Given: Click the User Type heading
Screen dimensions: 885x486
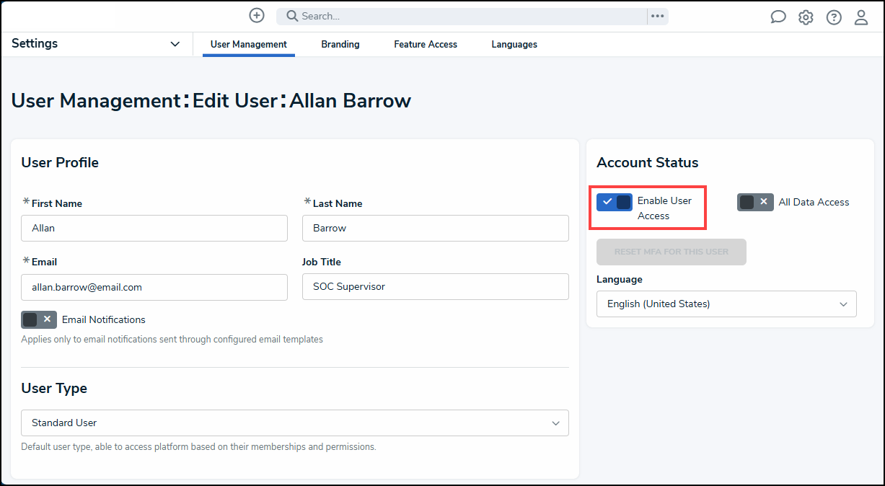Looking at the screenshot, I should pyautogui.click(x=54, y=388).
